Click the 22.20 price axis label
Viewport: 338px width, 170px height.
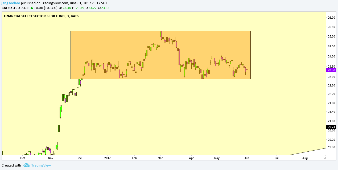331,94
